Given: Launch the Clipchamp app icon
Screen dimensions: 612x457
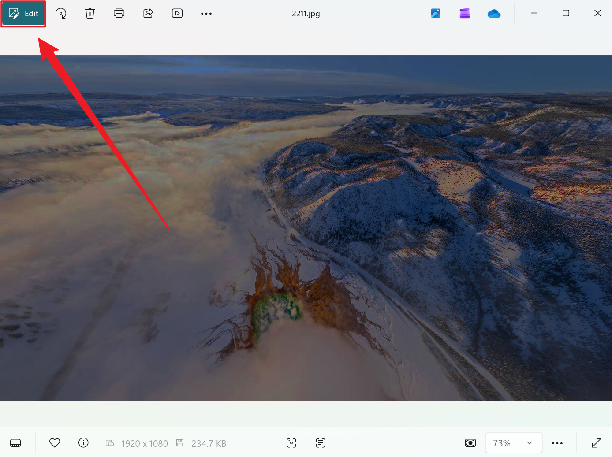Looking at the screenshot, I should (465, 14).
